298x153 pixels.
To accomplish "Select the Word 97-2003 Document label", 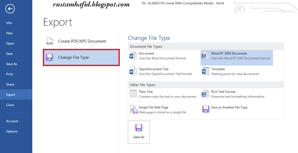I will click(229, 53).
